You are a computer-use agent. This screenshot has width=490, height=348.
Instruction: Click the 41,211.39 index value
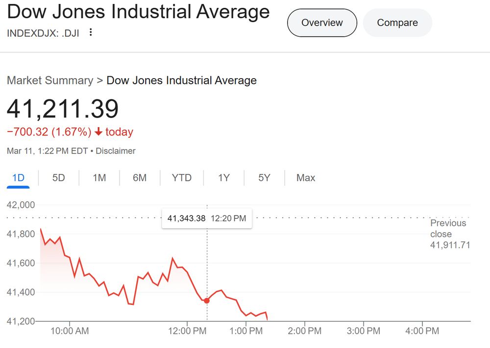pos(63,109)
